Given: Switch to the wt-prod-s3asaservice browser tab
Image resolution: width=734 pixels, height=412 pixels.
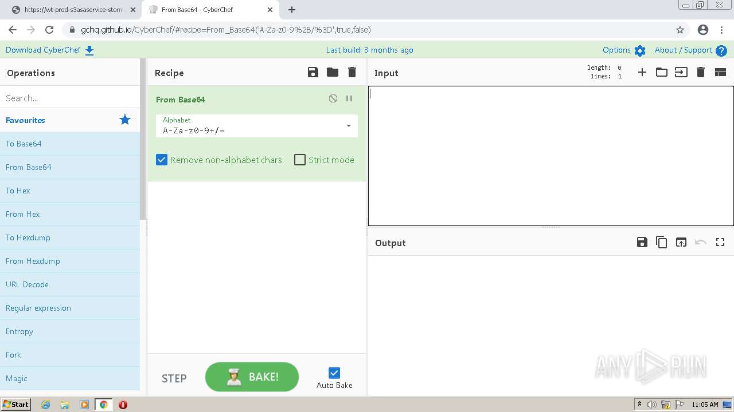Looking at the screenshot, I should click(73, 10).
